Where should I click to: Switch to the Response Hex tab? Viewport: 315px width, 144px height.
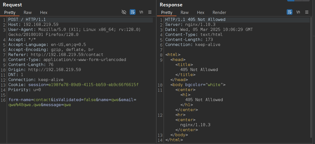201,13
